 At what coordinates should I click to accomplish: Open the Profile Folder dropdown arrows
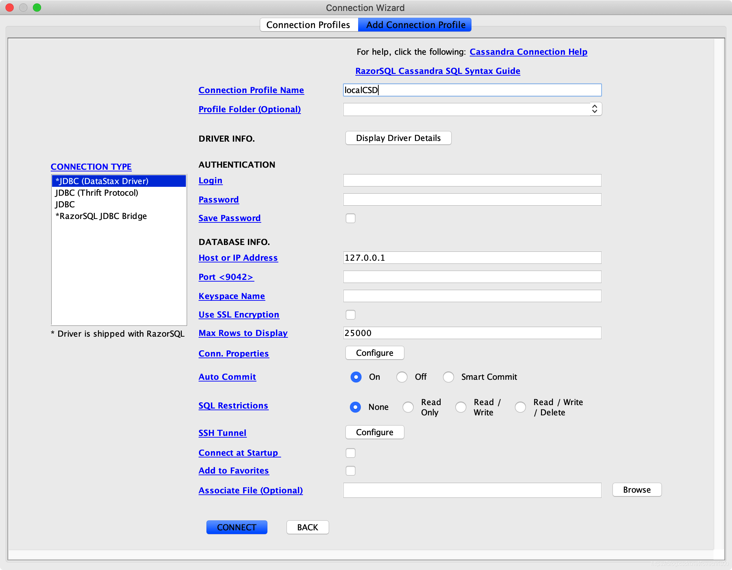[595, 109]
